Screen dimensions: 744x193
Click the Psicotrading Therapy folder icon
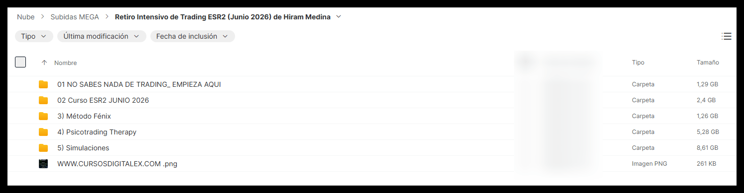point(43,132)
